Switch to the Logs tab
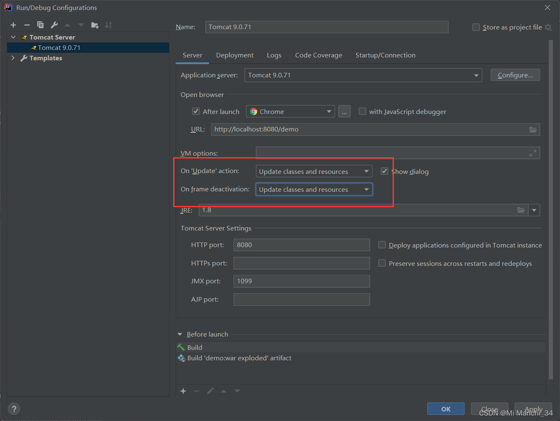 point(274,55)
